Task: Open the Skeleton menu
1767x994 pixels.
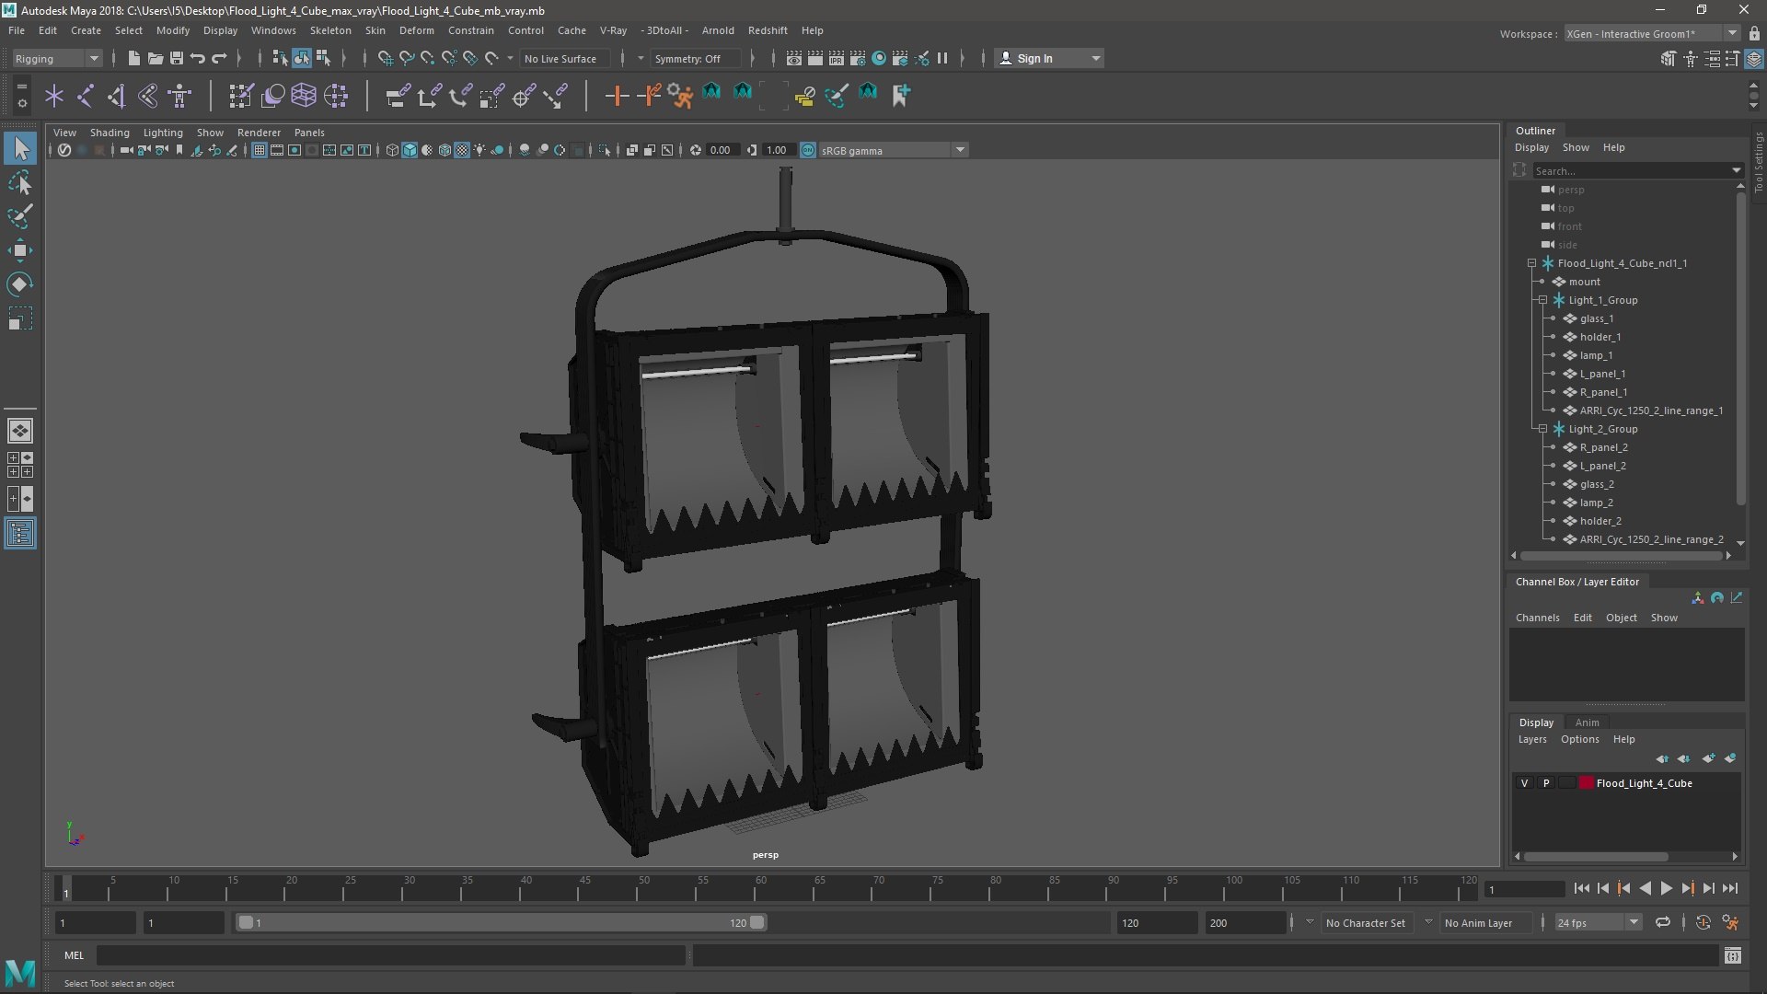Action: coord(329,30)
